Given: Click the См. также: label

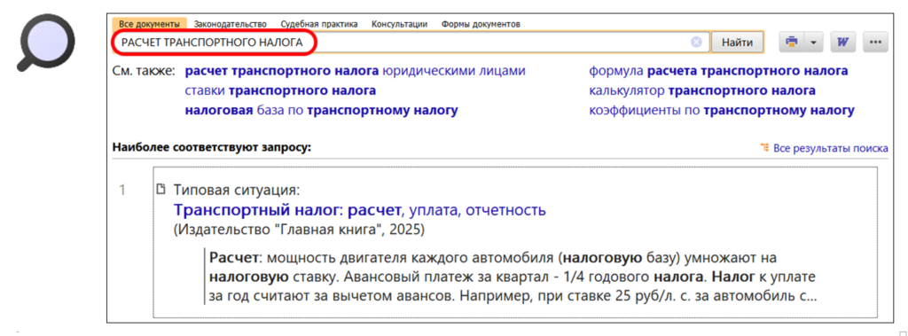Looking at the screenshot, I should click(x=144, y=71).
